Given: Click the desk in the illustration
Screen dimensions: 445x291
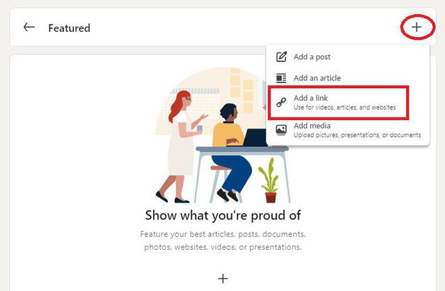Looking at the screenshot, I should point(242,174).
